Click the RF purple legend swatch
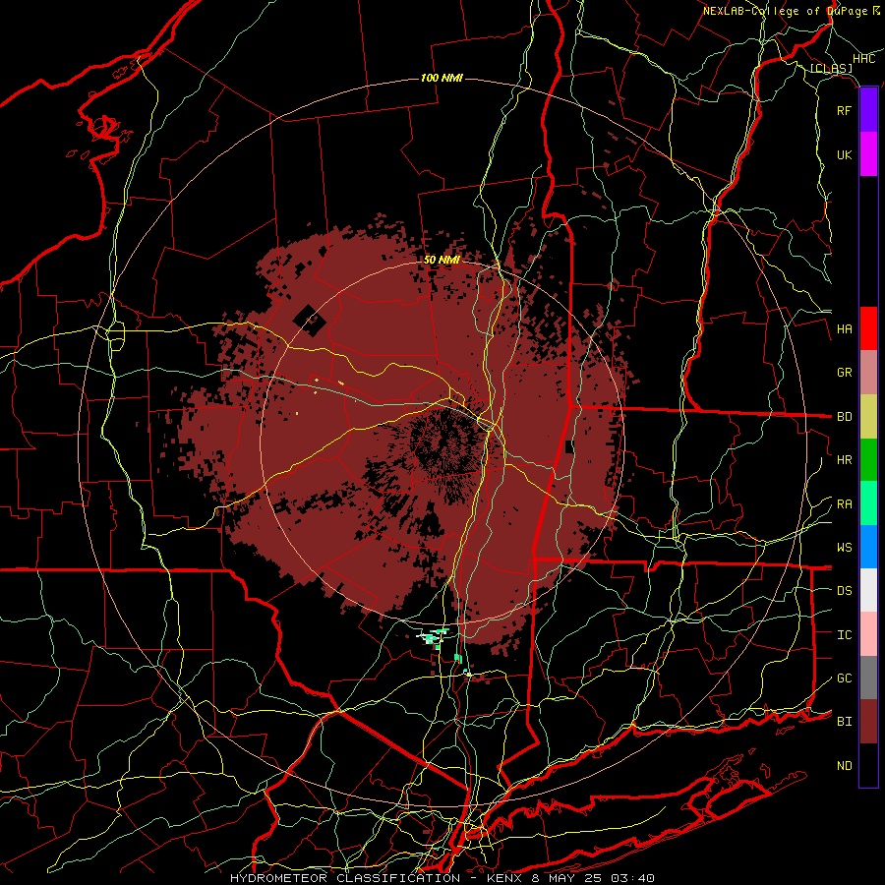Image resolution: width=885 pixels, height=885 pixels. [x=868, y=110]
